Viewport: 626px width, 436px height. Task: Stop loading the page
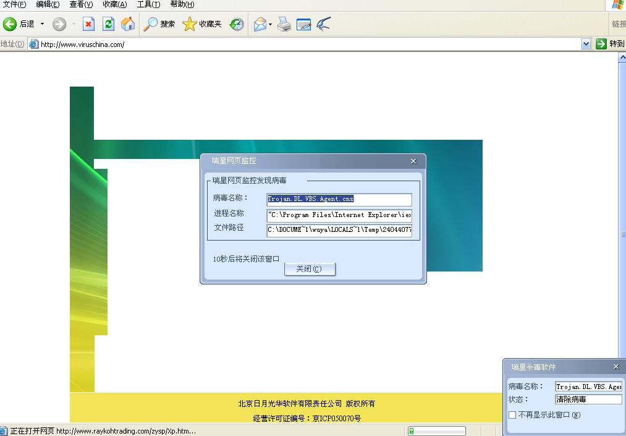coord(88,24)
